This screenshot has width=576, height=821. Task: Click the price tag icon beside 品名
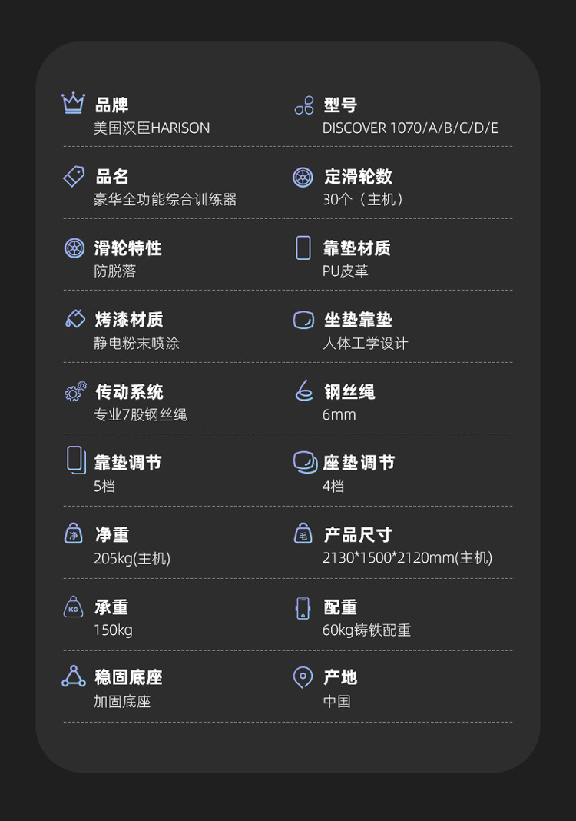click(74, 176)
